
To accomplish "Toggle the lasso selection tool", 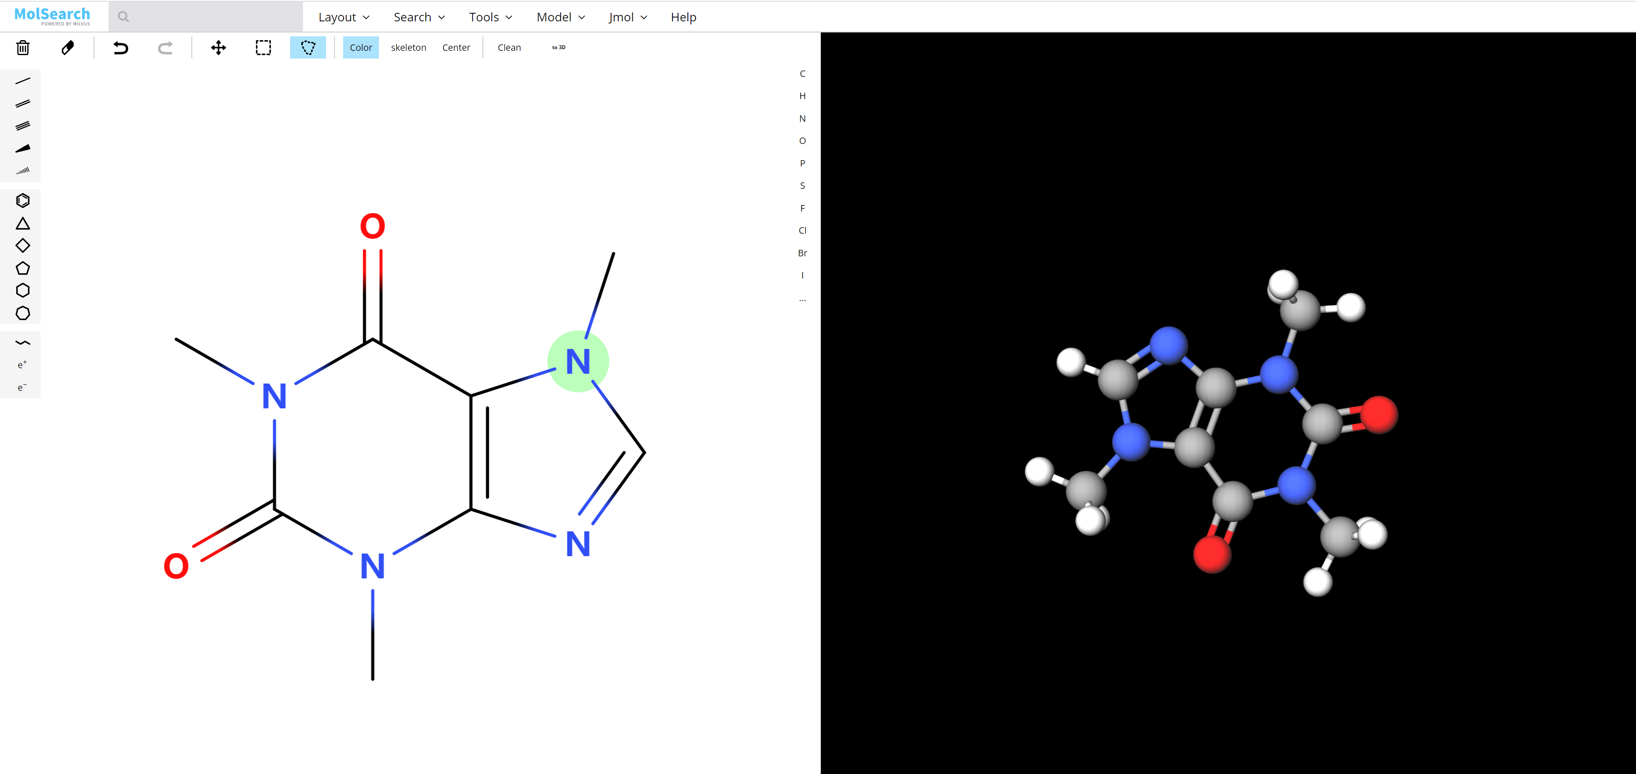I will (308, 47).
